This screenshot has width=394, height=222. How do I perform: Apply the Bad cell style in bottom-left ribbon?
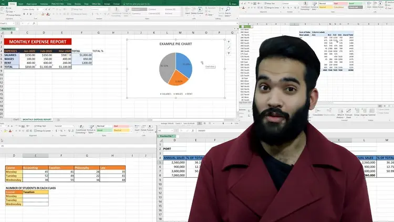[121, 126]
